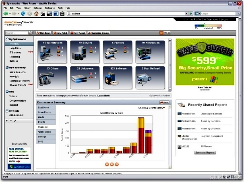This screenshot has width=244, height=182.
Task: Open the back button history dropdown arrow
Action: [10, 14]
